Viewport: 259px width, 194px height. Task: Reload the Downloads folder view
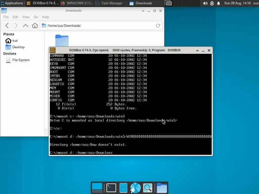click(x=158, y=26)
